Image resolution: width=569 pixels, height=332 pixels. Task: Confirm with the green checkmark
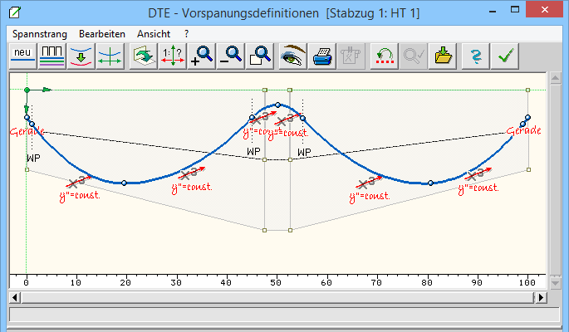pos(504,56)
